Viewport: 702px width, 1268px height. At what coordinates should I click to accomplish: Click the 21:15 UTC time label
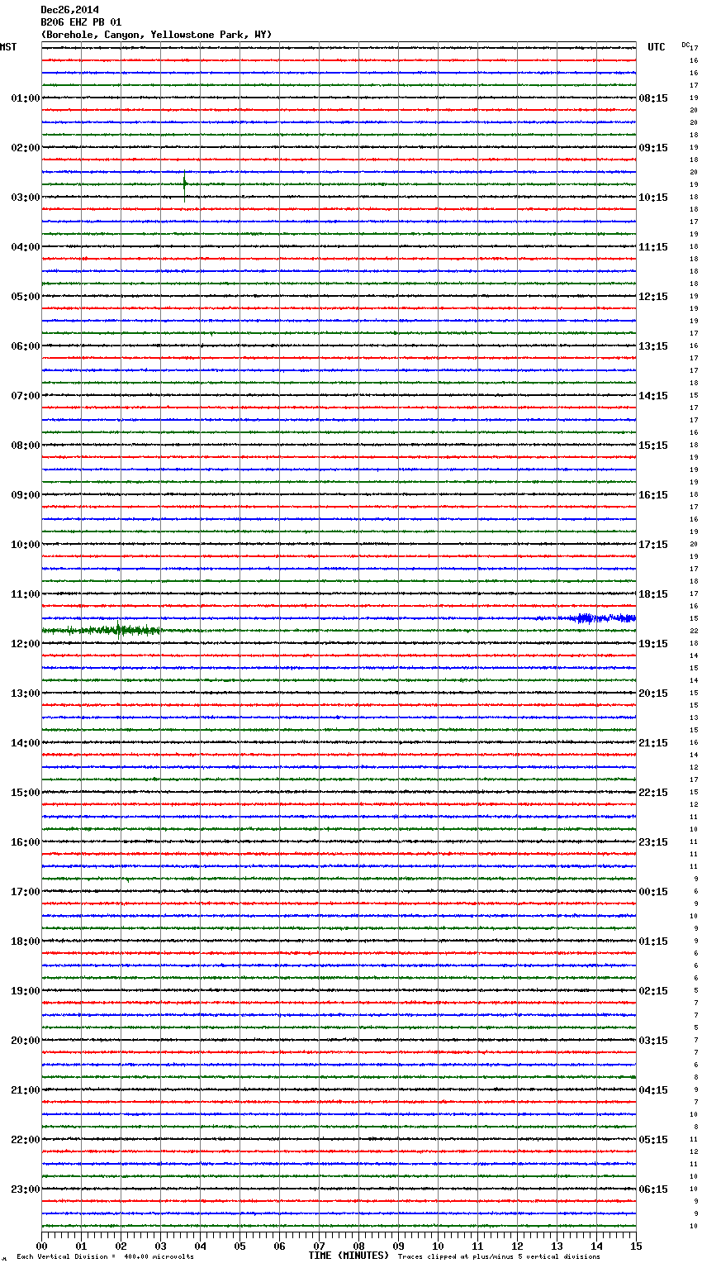click(653, 743)
